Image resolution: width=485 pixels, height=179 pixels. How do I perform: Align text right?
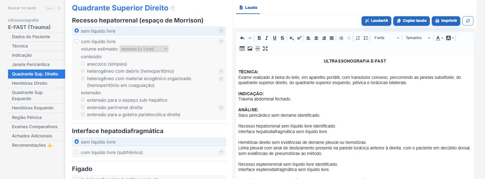pyautogui.click(x=324, y=38)
